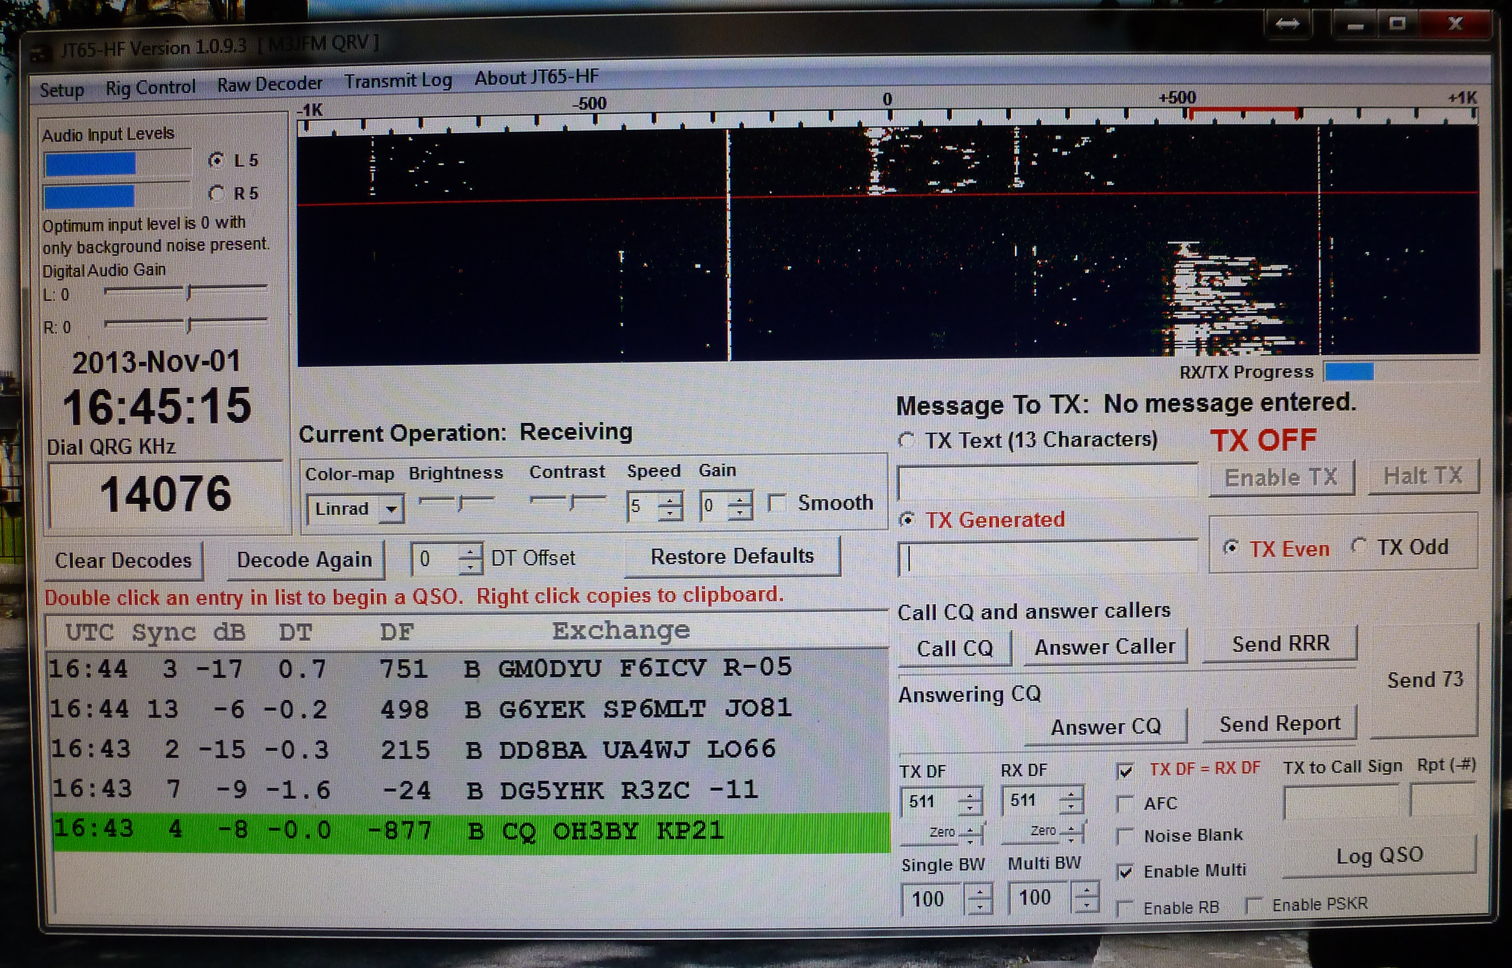Select the L audio channel radio button
This screenshot has width=1512, height=968.
[x=217, y=160]
